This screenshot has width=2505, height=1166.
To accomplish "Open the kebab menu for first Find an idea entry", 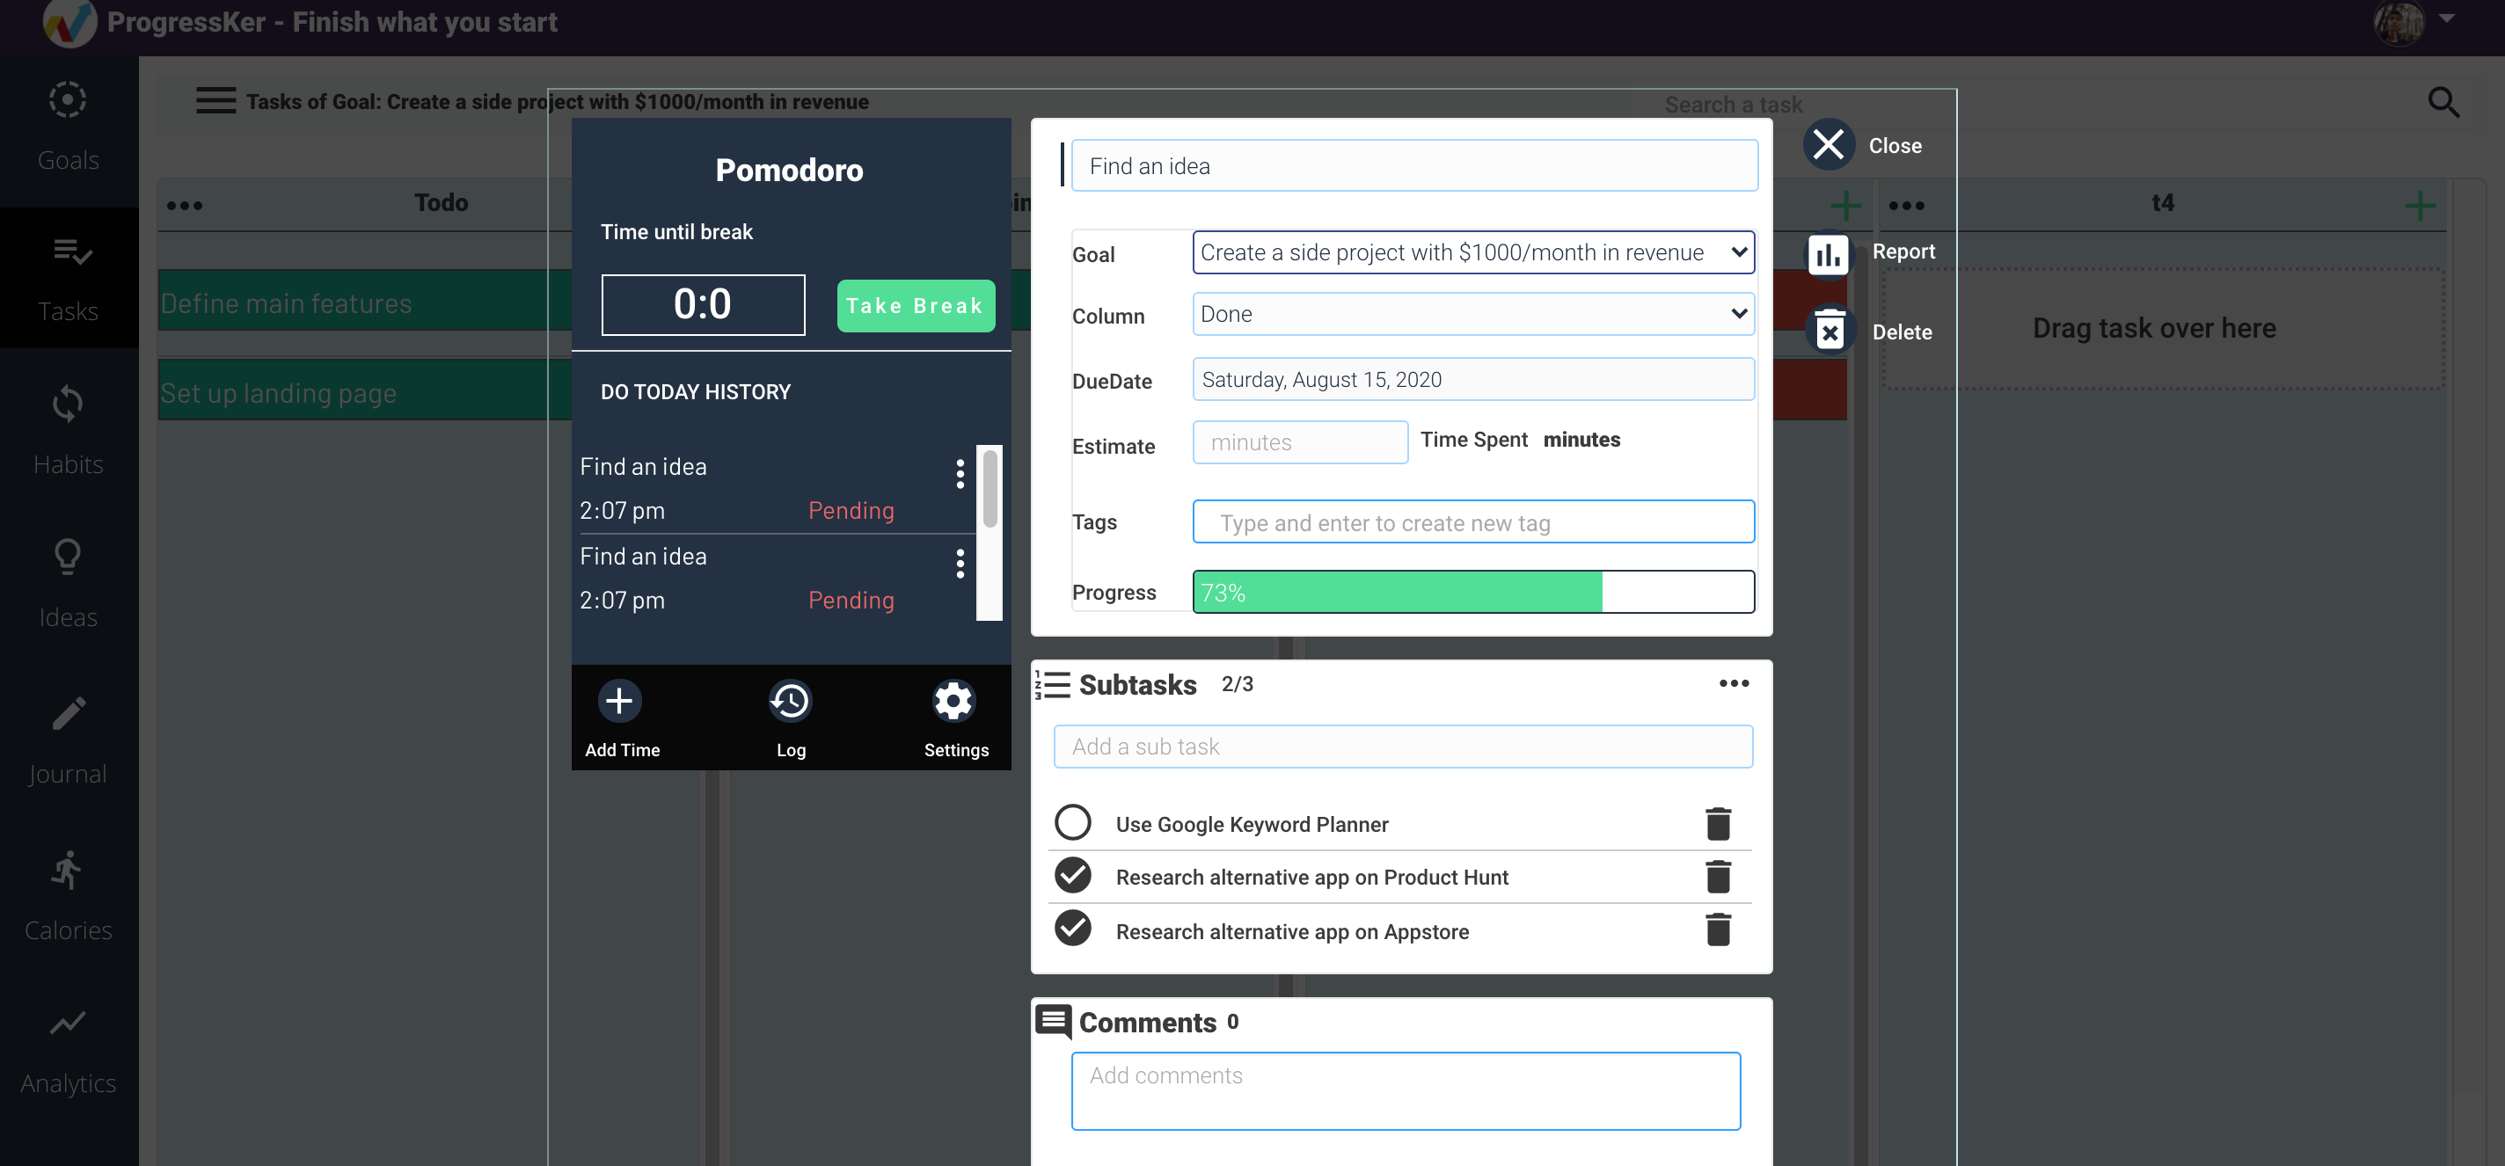I will [x=960, y=475].
